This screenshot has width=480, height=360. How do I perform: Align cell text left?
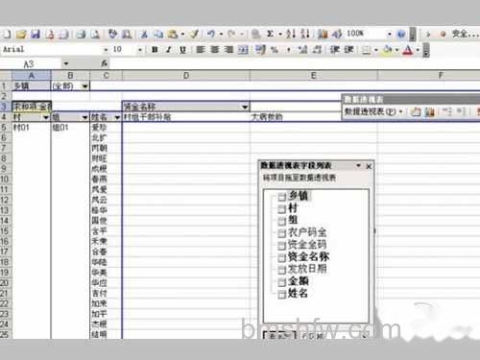(200, 50)
